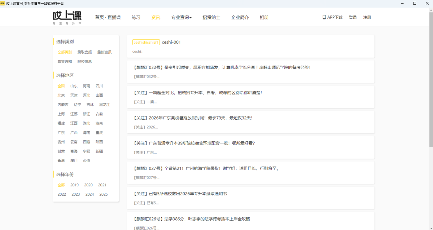The height and width of the screenshot is (230, 433).
Task: Select 香港 region
Action: click(x=61, y=161)
